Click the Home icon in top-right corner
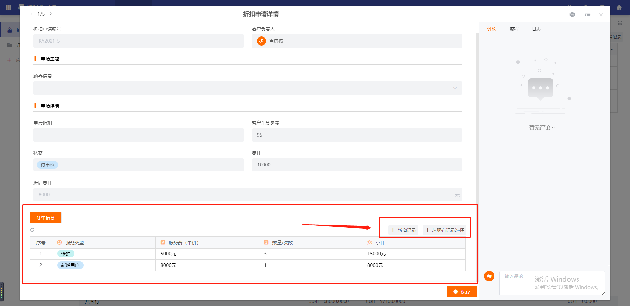Image resolution: width=630 pixels, height=306 pixels. 619,7
